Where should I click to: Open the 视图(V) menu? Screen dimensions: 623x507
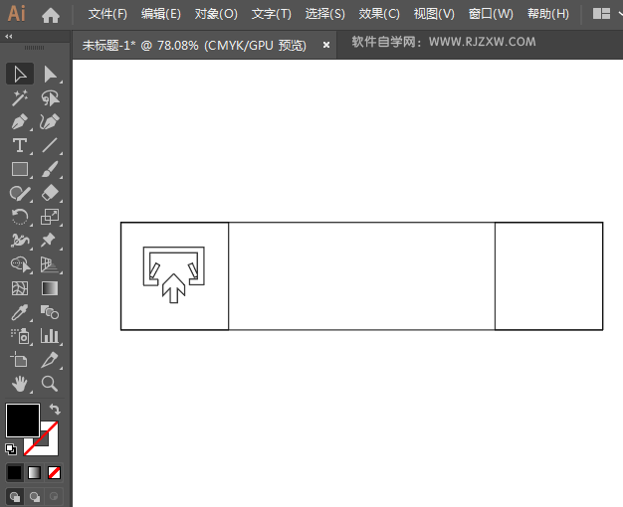[x=434, y=14]
